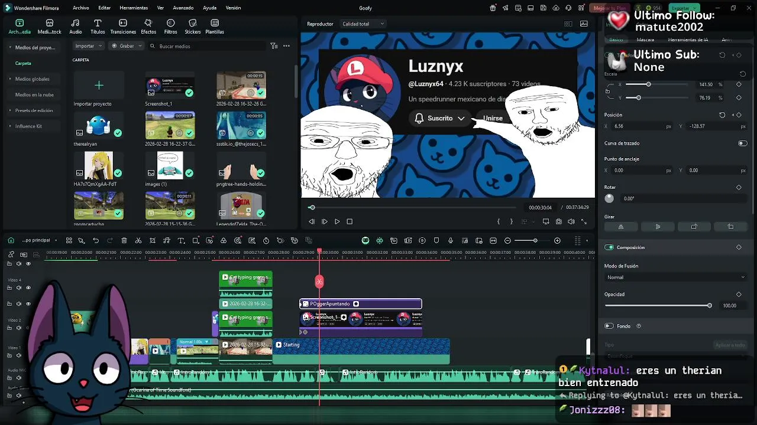Toggle preview volume speaker icon
Screen dimensions: 757x425
pyautogui.click(x=571, y=221)
